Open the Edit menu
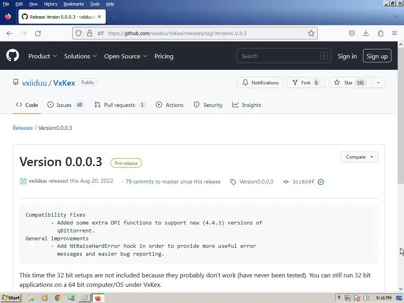The height and width of the screenshot is (303, 404). (x=19, y=4)
